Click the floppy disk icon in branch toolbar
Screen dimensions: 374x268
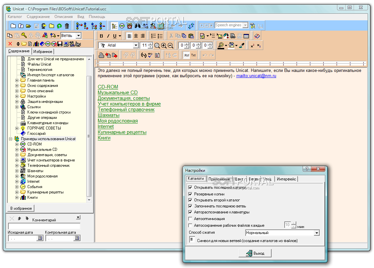tap(60, 44)
